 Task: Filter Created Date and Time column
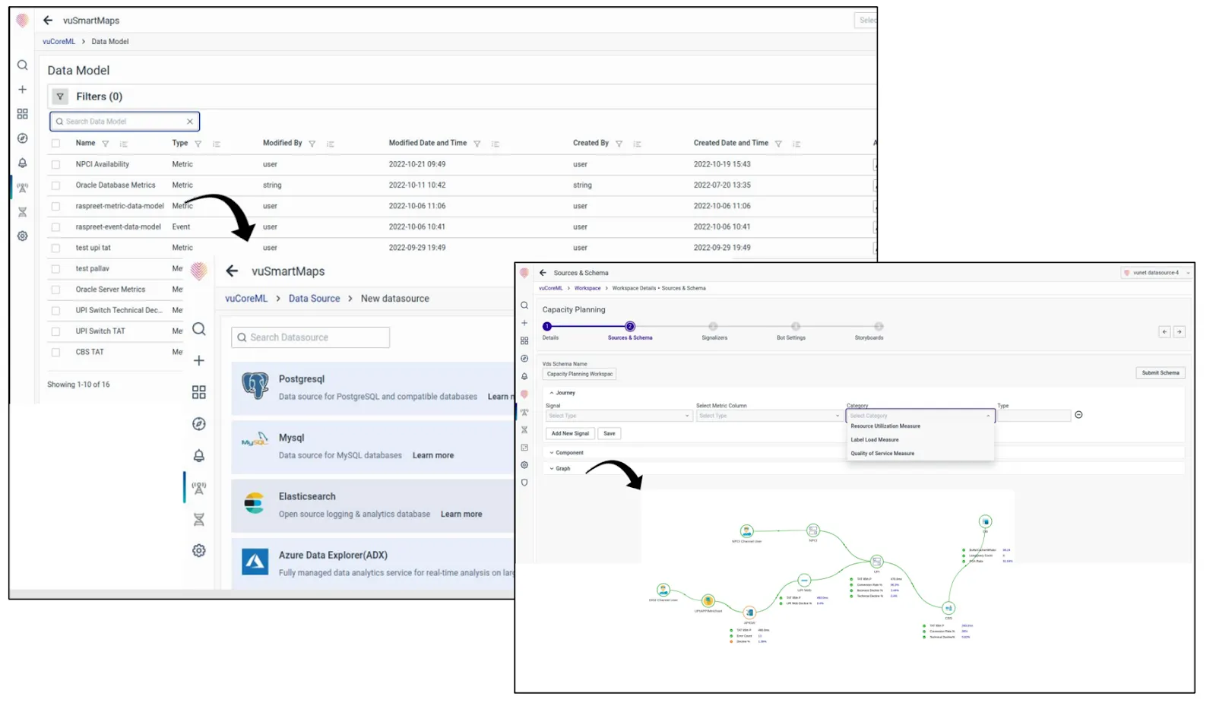778,144
